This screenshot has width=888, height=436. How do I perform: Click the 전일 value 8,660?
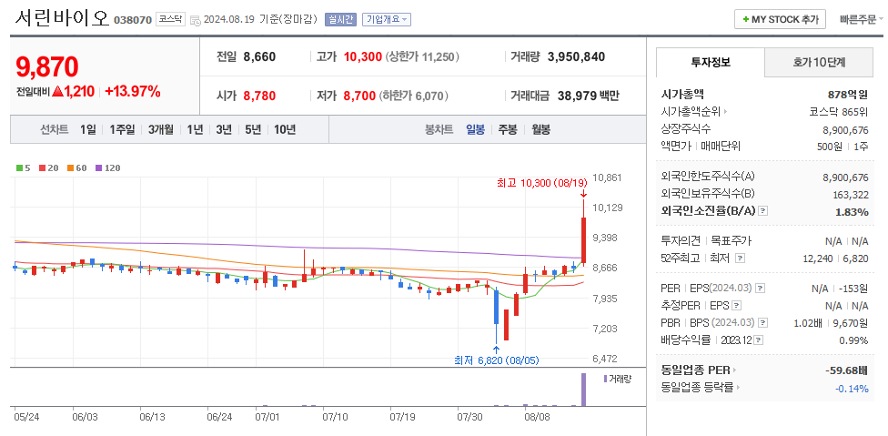pos(259,56)
